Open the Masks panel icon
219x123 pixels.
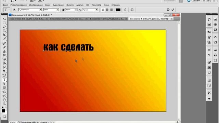tap(215, 42)
